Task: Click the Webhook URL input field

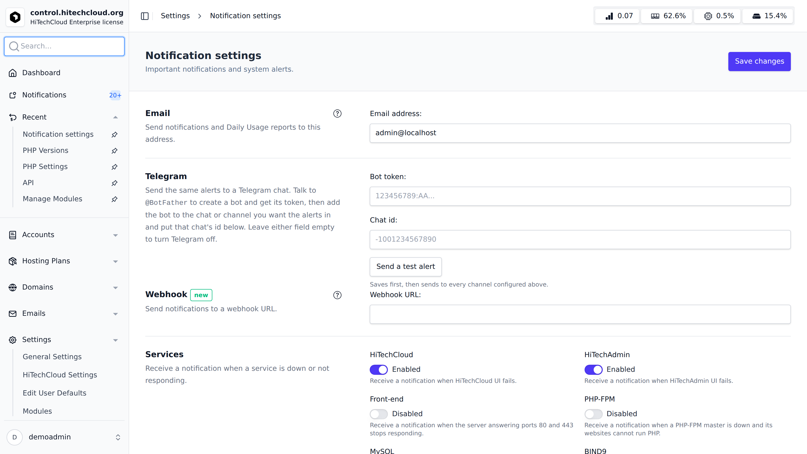Action: [580, 314]
